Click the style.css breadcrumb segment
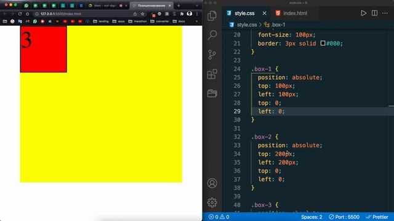The image size is (394, 221). pyautogui.click(x=247, y=25)
